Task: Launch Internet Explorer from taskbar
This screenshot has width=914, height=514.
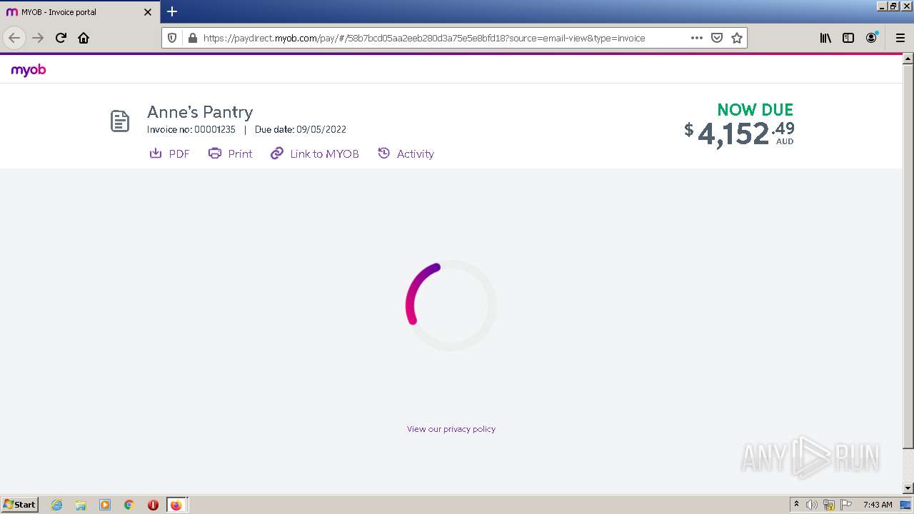Action: point(56,505)
